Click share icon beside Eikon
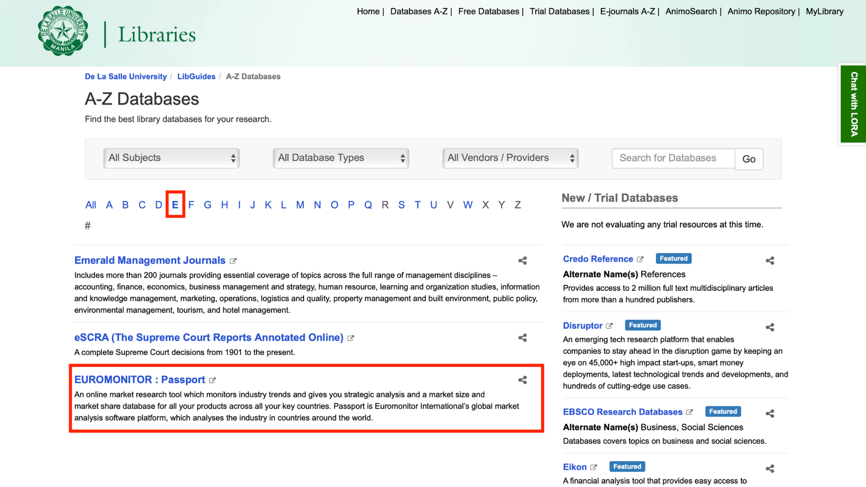Viewport: 866px width, 487px height. [x=769, y=469]
